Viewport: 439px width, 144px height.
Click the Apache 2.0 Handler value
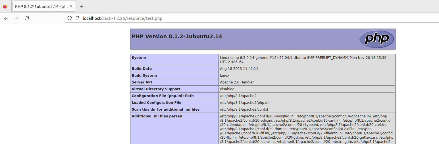[237, 82]
